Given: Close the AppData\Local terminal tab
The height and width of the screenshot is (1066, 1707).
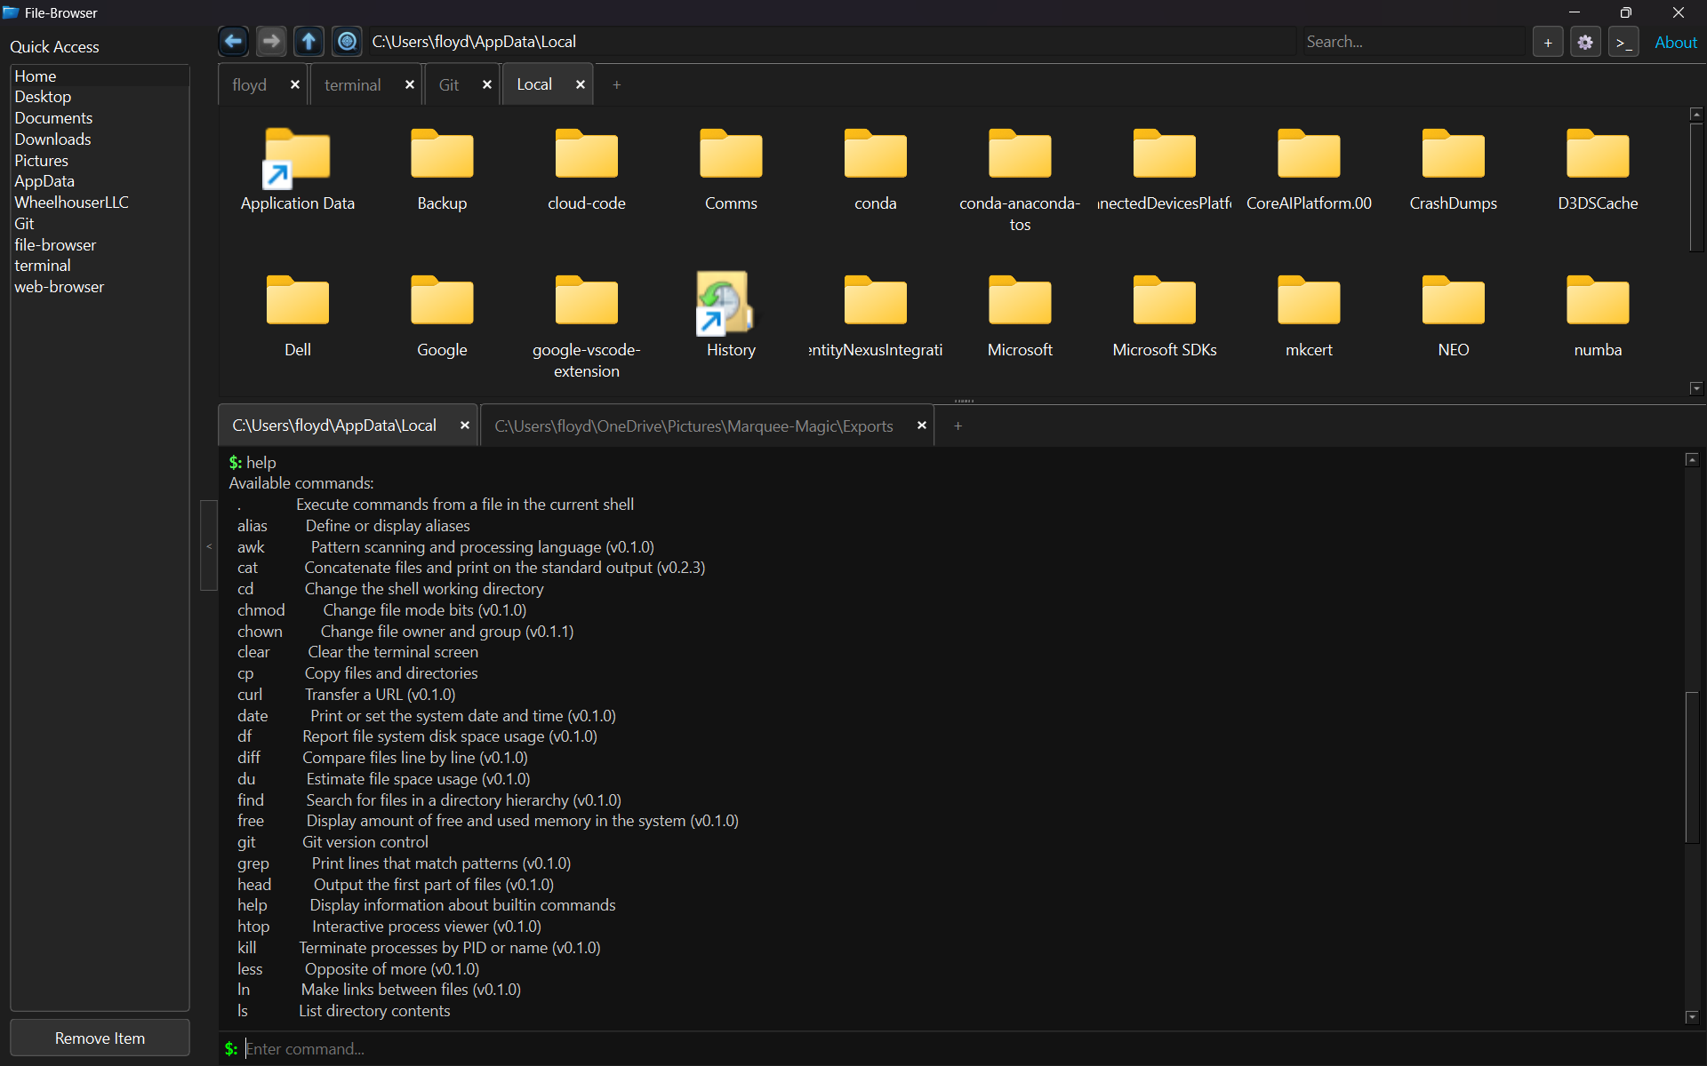Looking at the screenshot, I should [464, 426].
